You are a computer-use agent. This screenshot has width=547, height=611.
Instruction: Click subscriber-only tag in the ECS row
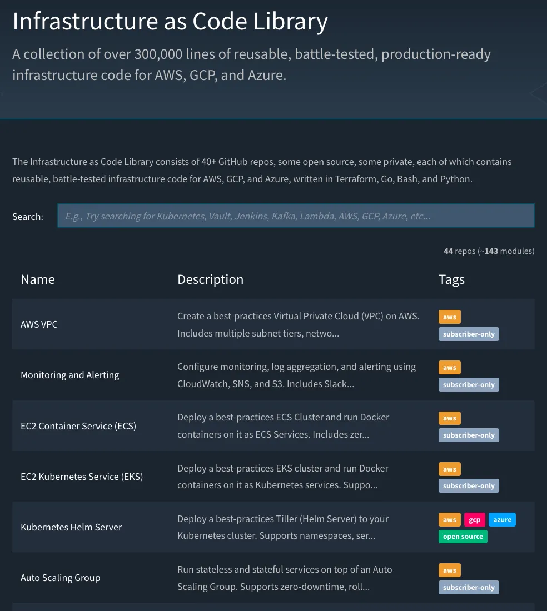point(469,435)
